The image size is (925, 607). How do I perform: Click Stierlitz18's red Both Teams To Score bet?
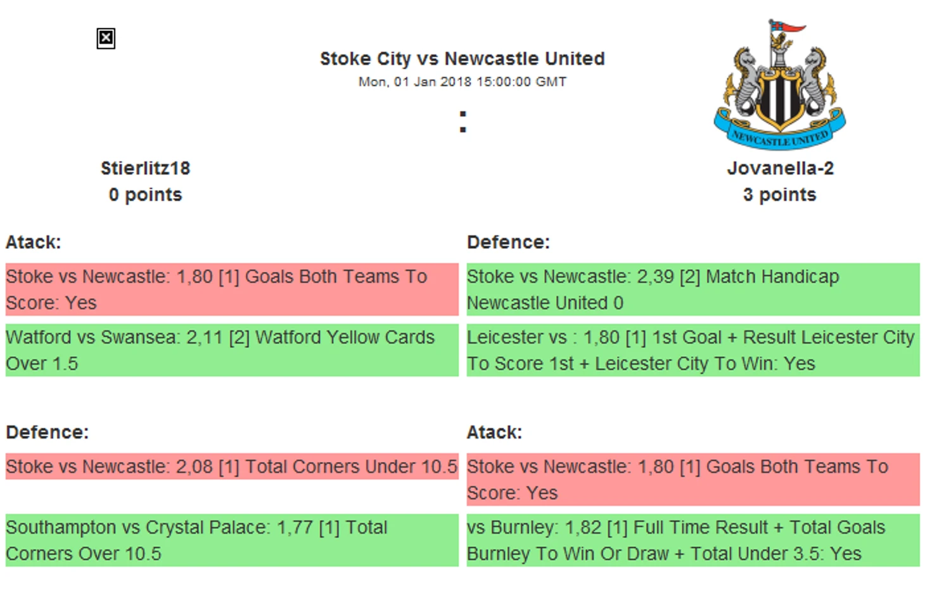pos(232,289)
